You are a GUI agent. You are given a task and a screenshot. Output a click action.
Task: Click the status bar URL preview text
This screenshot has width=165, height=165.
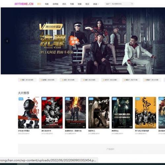(48, 160)
